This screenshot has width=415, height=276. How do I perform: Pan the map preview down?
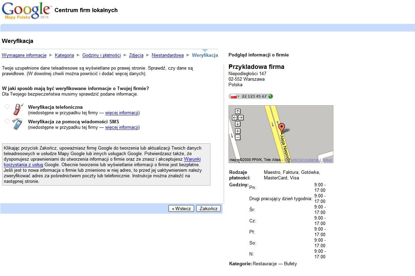[238, 124]
